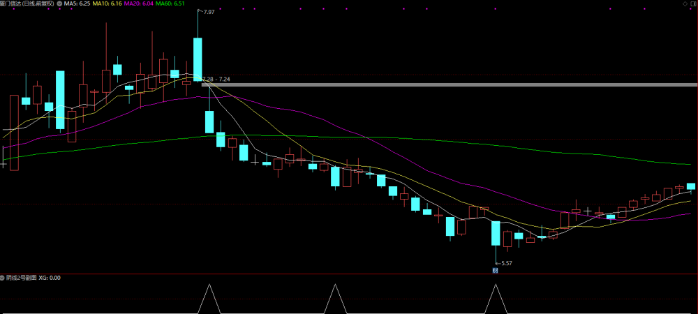
Task: Toggle the panel layout icon beside the diamond
Action: coord(692,3)
